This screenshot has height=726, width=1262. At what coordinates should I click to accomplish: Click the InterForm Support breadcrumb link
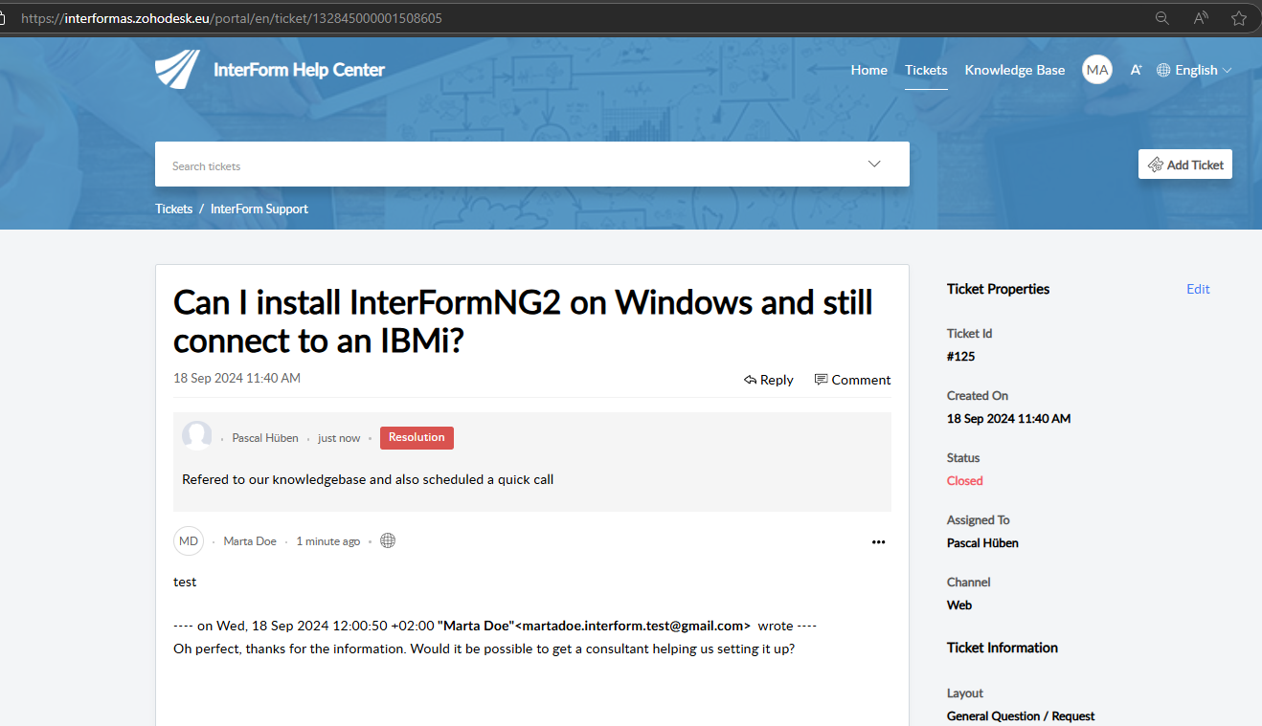(x=259, y=209)
